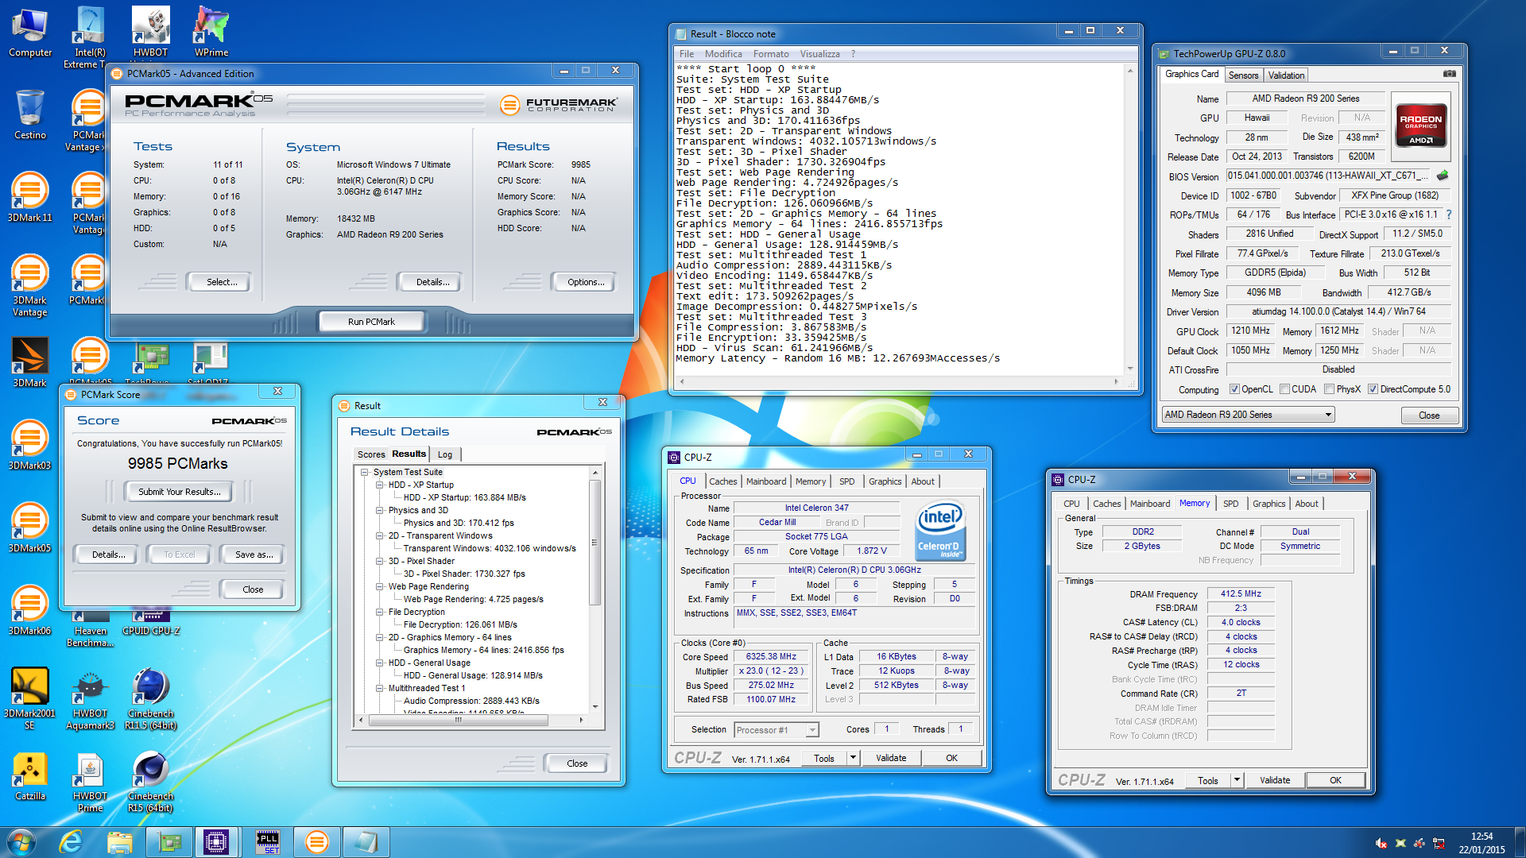Open the Modifica menu in Blocco note
The image size is (1526, 858).
point(723,54)
